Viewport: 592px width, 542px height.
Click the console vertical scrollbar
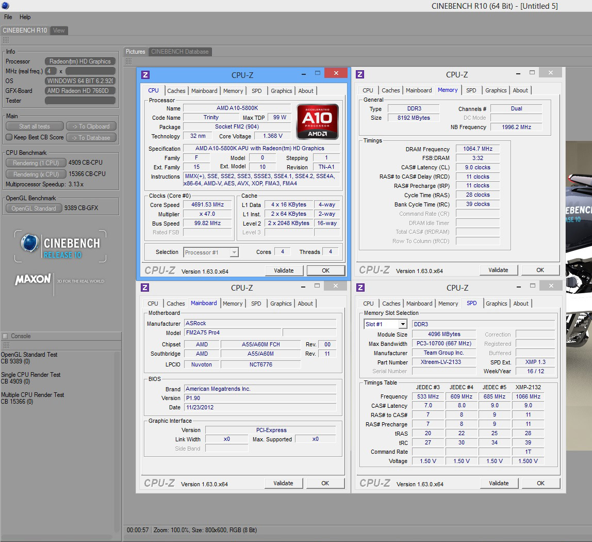click(117, 441)
